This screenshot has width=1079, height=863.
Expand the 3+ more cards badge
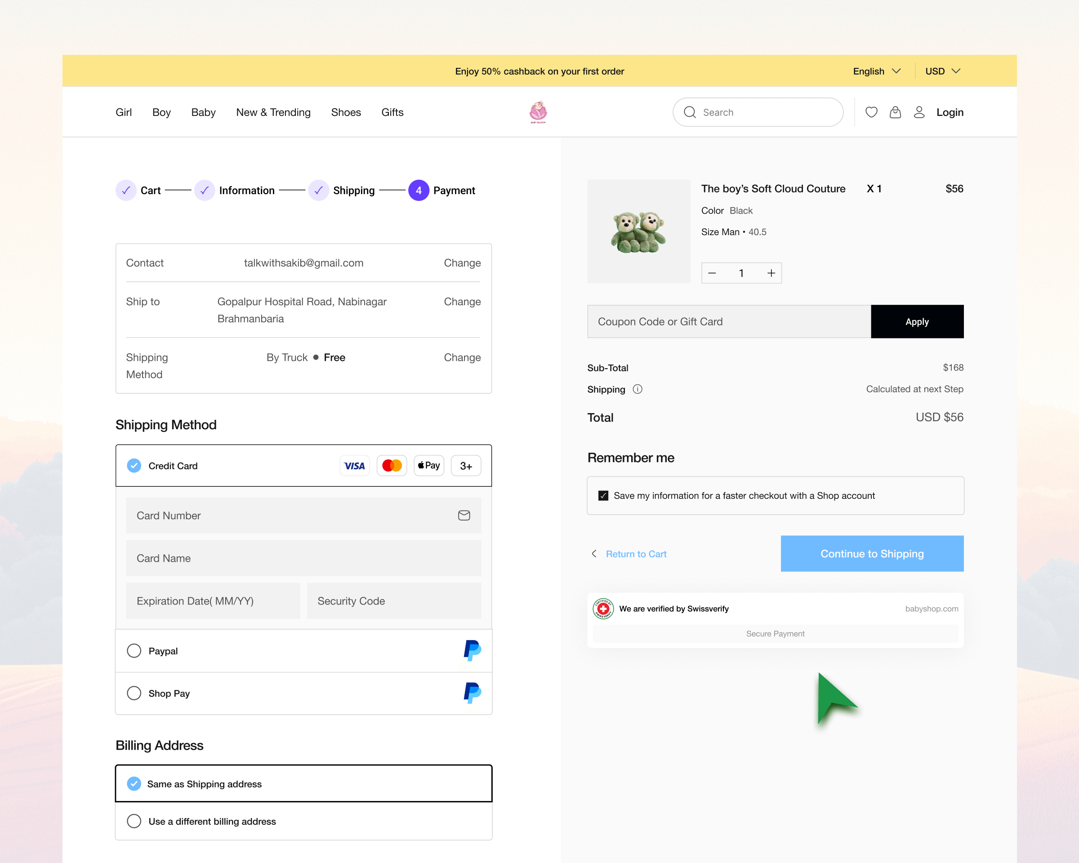[x=465, y=466]
